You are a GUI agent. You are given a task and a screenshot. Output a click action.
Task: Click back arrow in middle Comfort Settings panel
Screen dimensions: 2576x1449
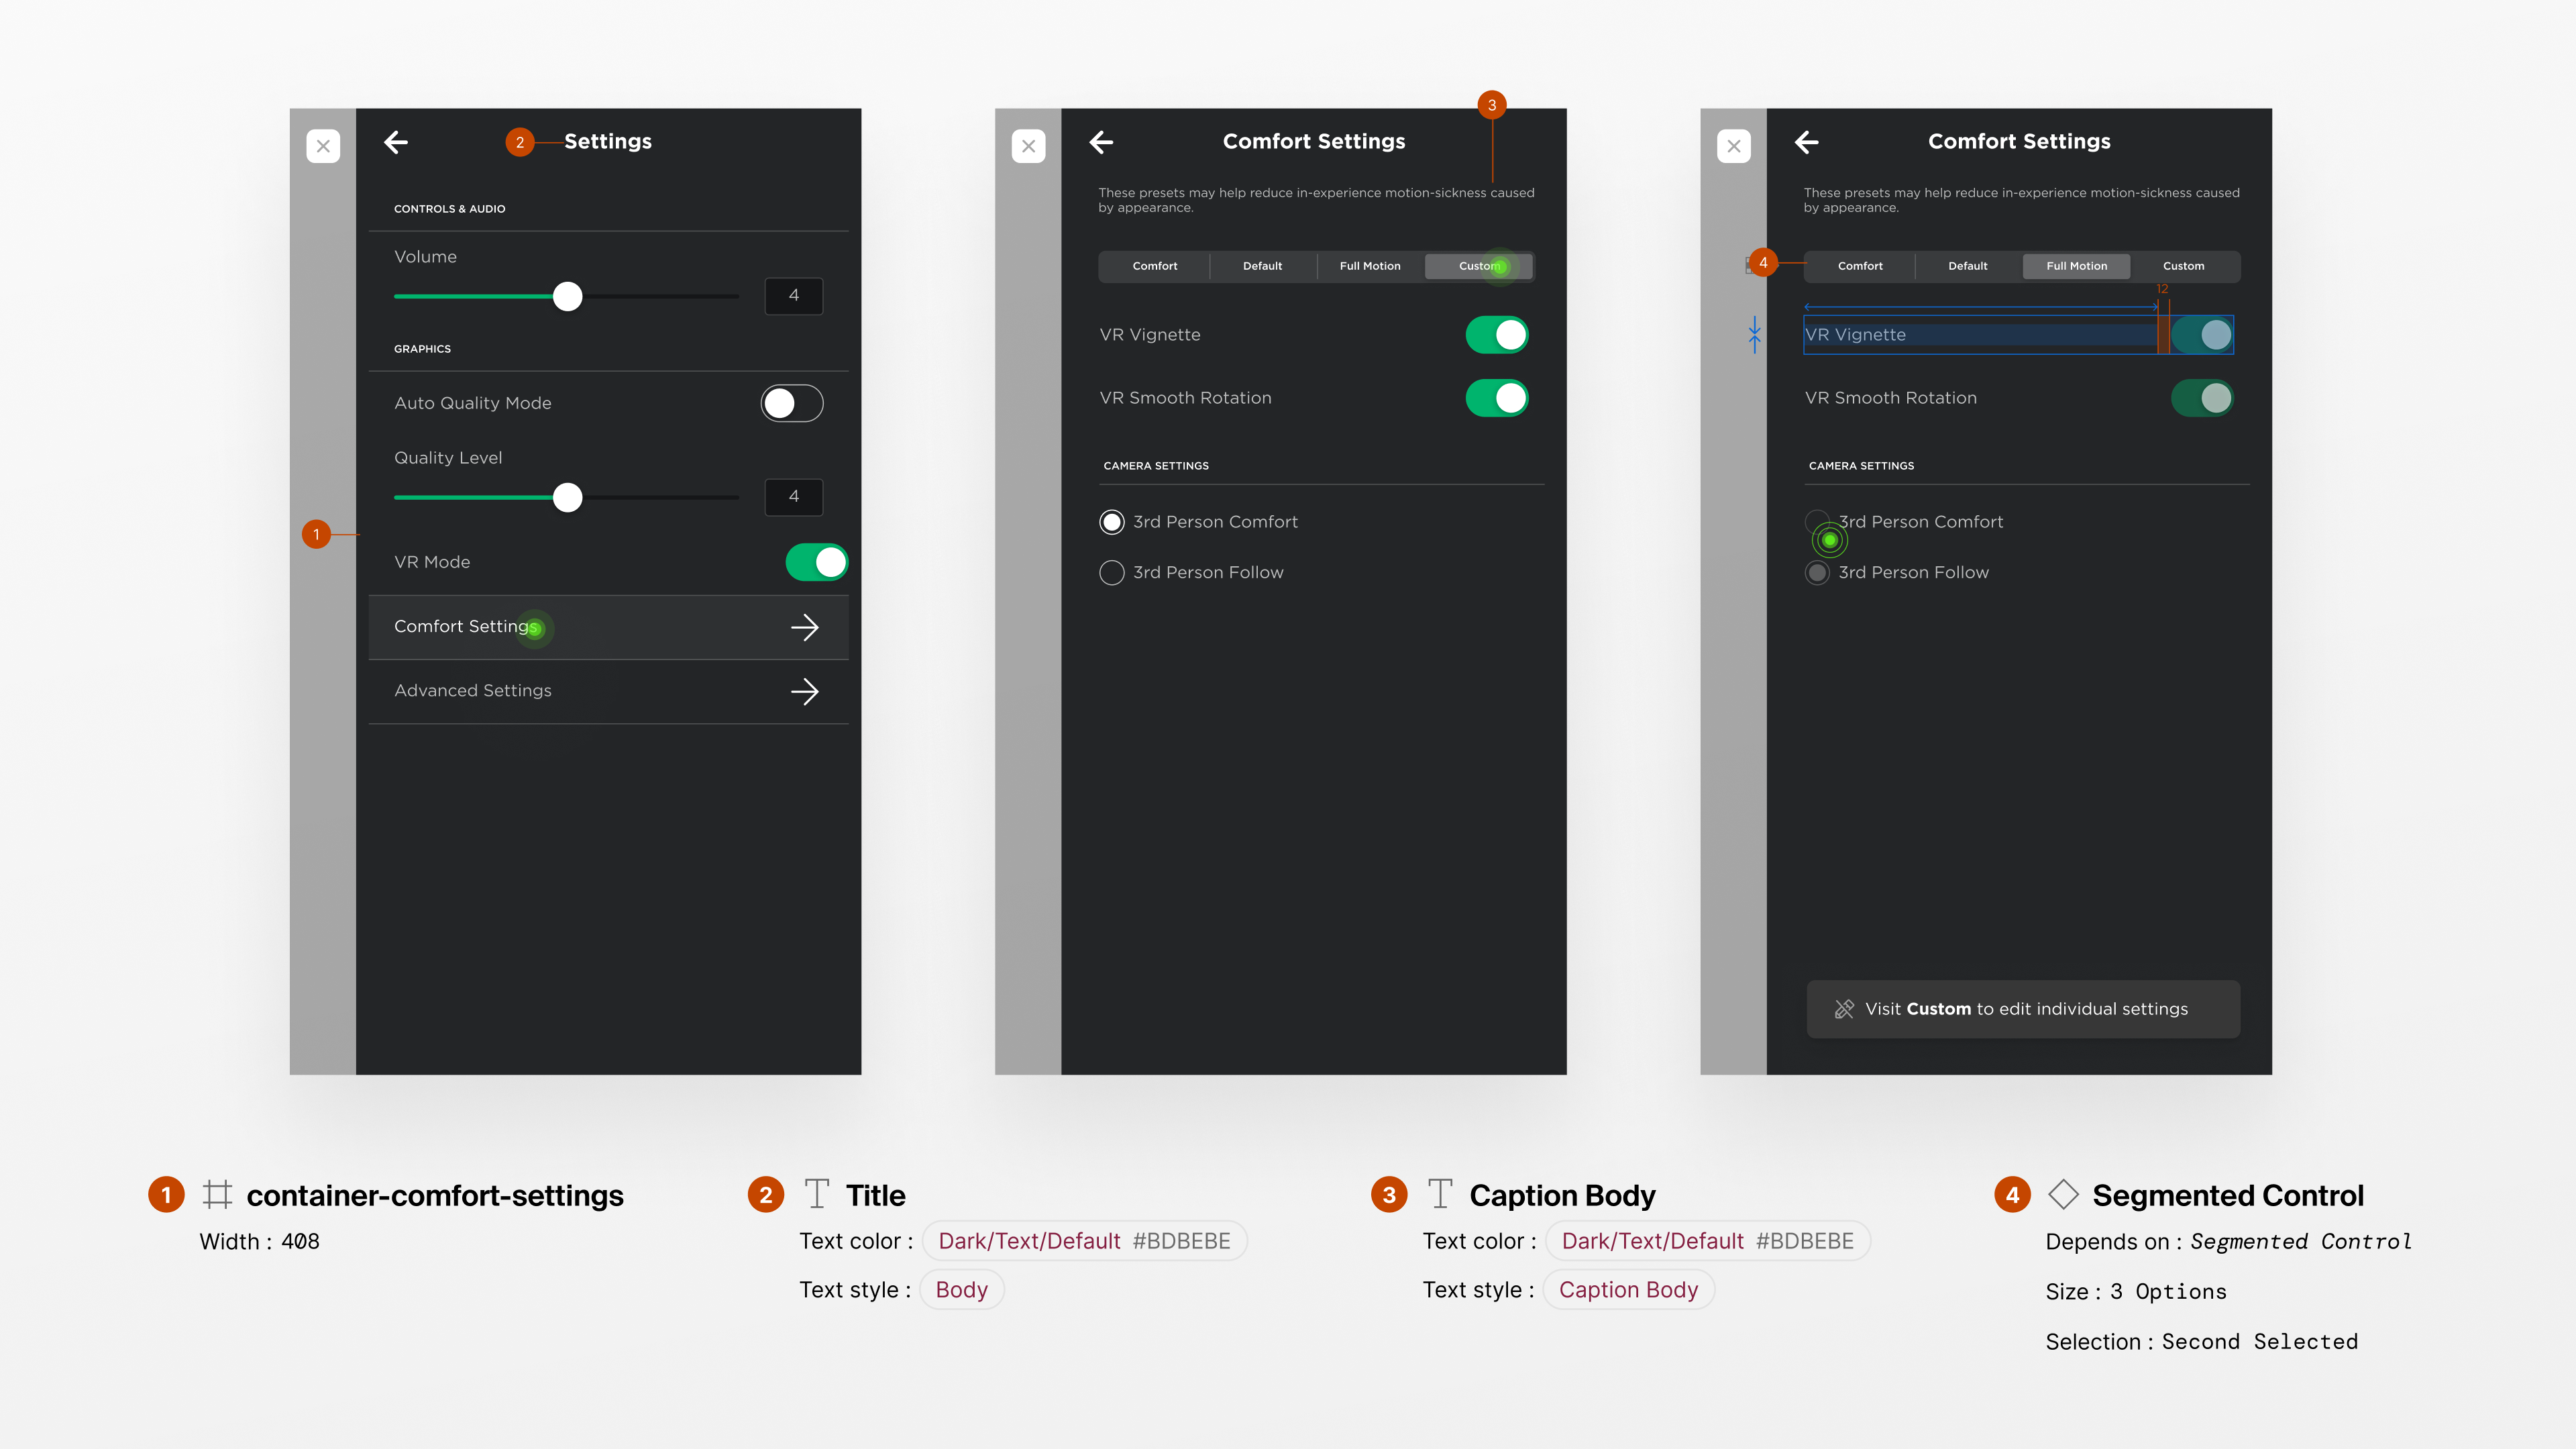[1101, 142]
